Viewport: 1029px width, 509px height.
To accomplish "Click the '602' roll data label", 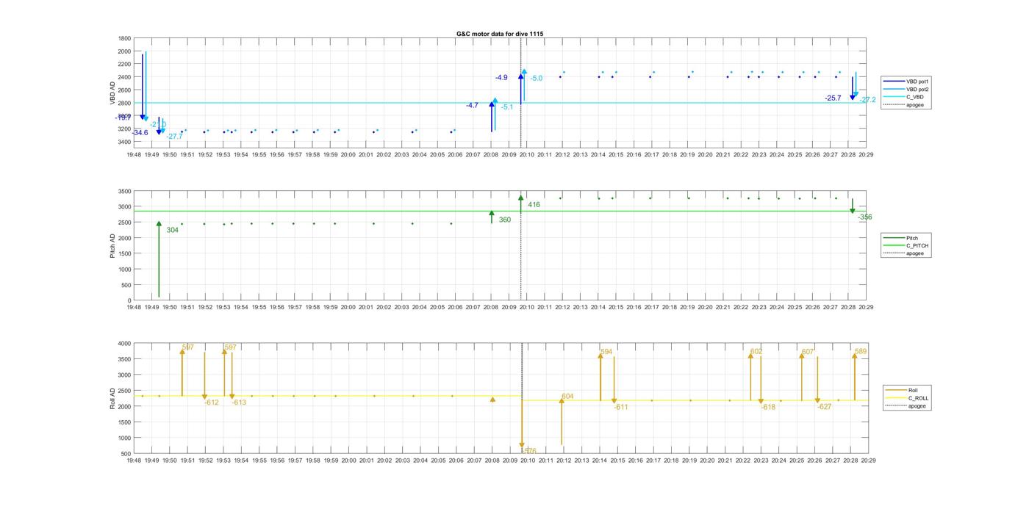I will pyautogui.click(x=756, y=352).
